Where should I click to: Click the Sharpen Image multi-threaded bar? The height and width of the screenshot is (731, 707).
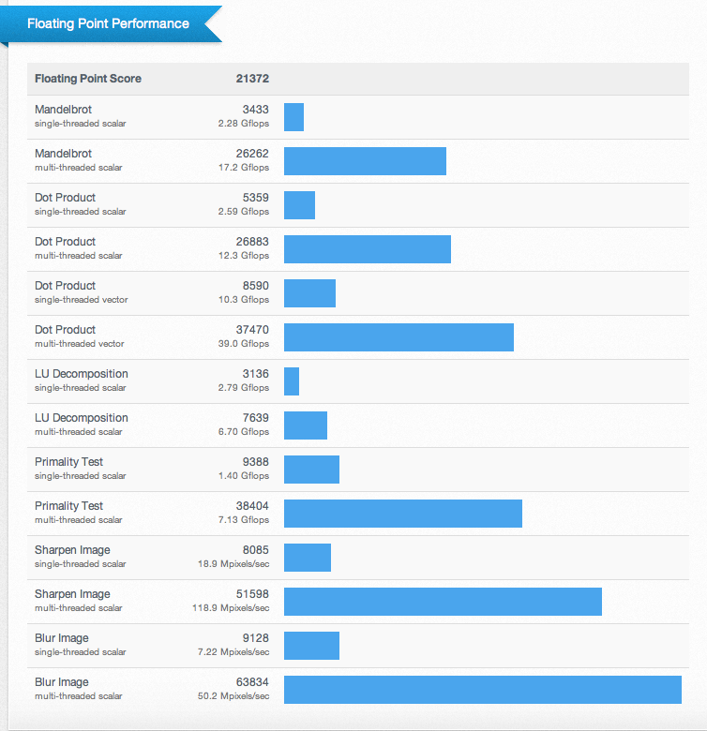coord(443,602)
